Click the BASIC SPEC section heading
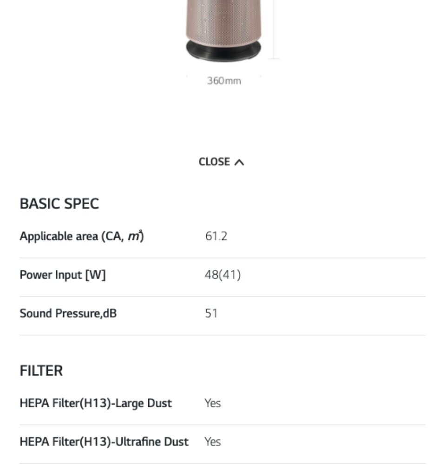The image size is (446, 465). (x=59, y=204)
